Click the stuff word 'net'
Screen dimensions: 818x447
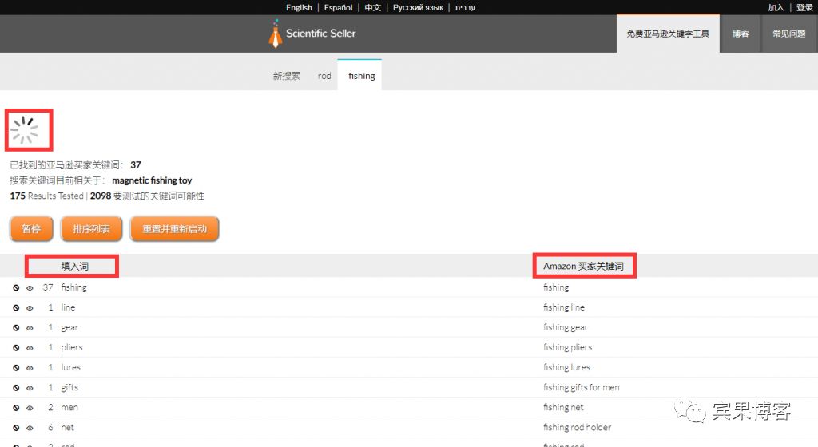click(x=67, y=427)
